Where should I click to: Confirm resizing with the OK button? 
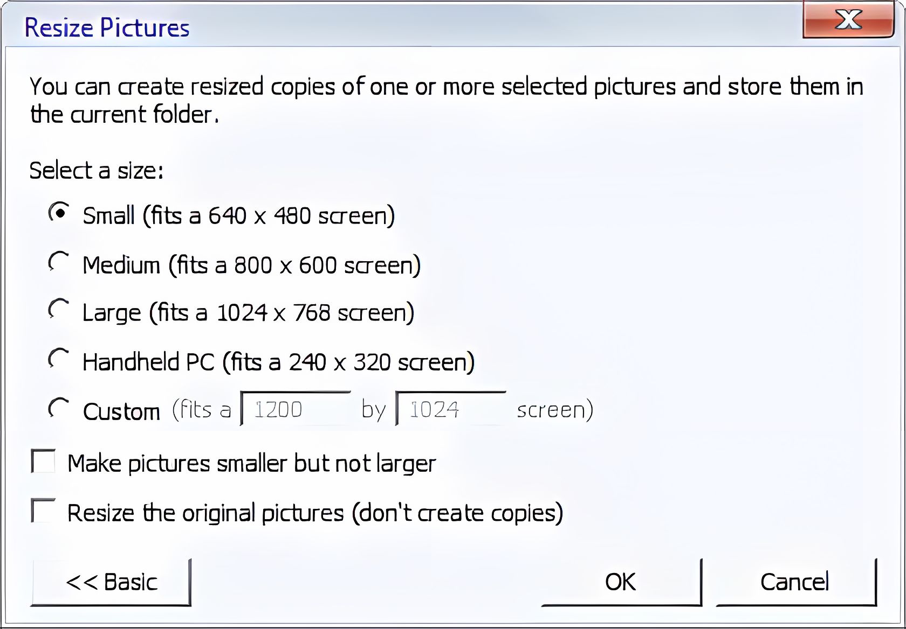pos(621,582)
